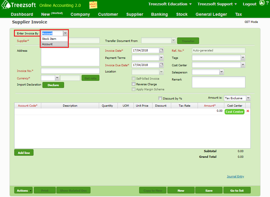The height and width of the screenshot is (197, 270).
Task: Click the 0.00 amount in first line
Action: (x=219, y=111)
